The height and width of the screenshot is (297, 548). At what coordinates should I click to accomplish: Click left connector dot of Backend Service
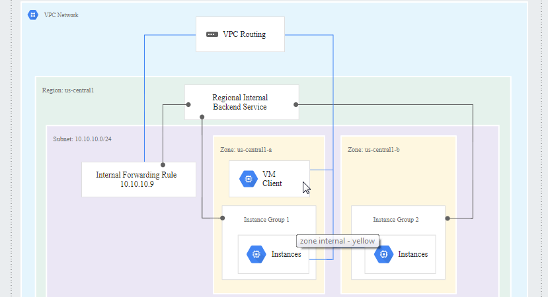coord(188,104)
